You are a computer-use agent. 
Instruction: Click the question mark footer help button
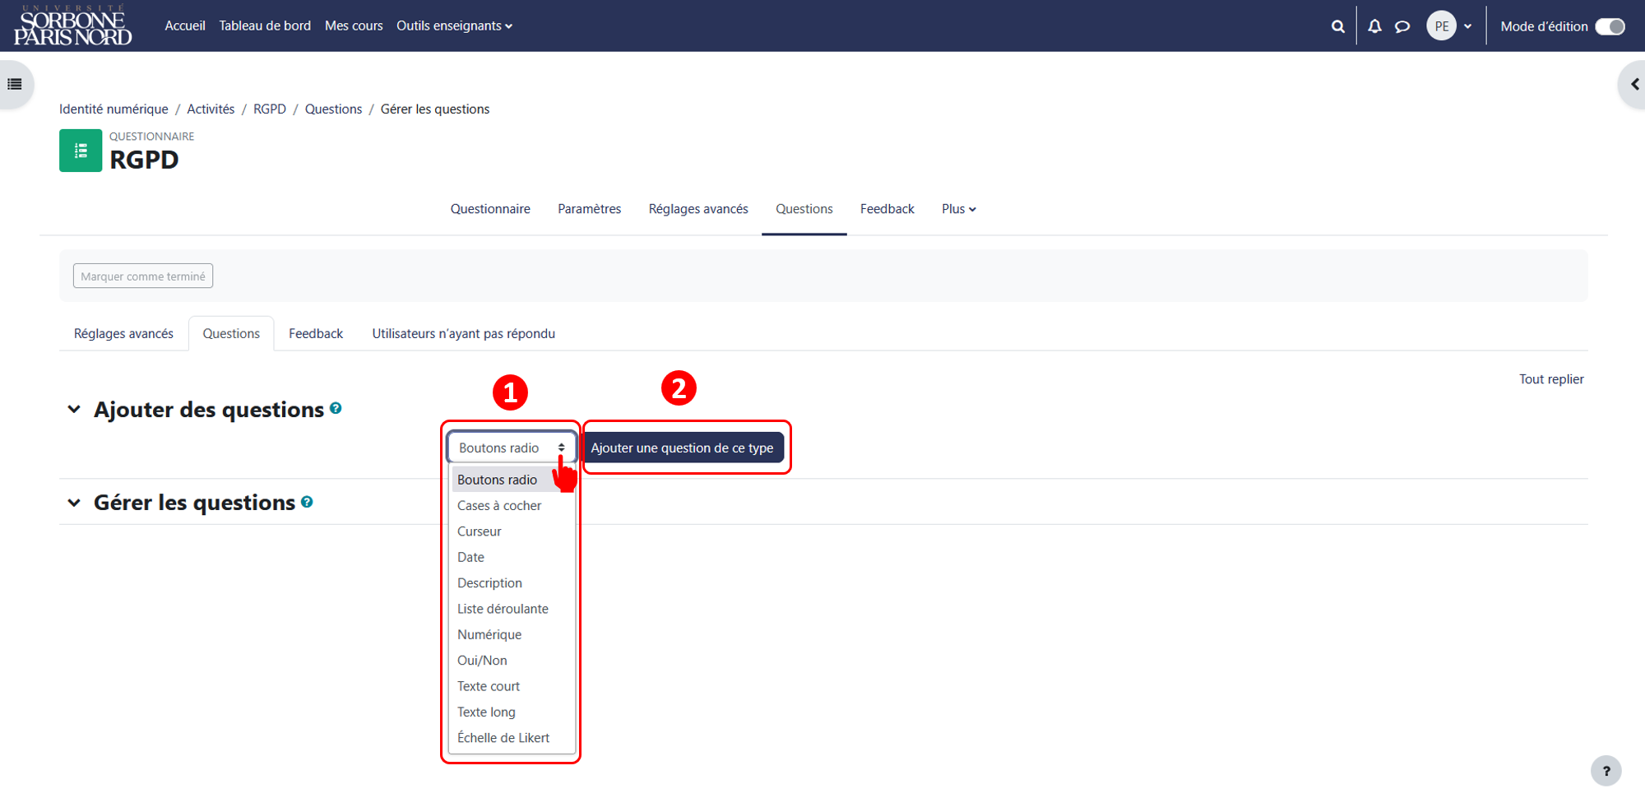[1606, 771]
